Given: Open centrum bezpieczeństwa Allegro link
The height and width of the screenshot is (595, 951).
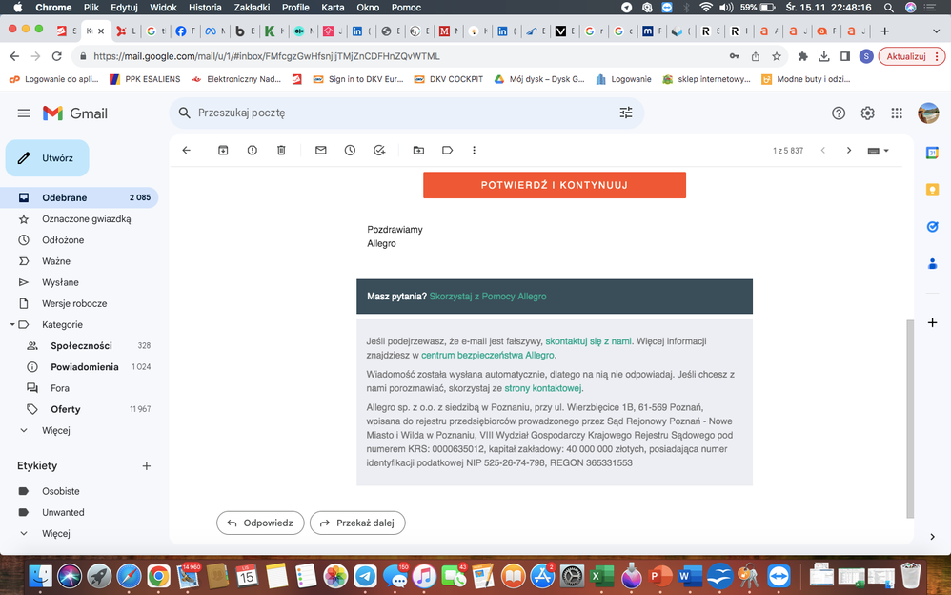Looking at the screenshot, I should 488,355.
